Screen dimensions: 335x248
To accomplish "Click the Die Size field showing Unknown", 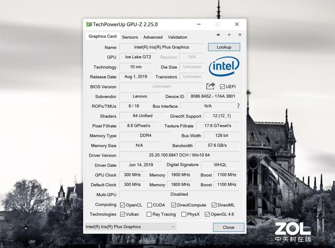I will point(192,66).
